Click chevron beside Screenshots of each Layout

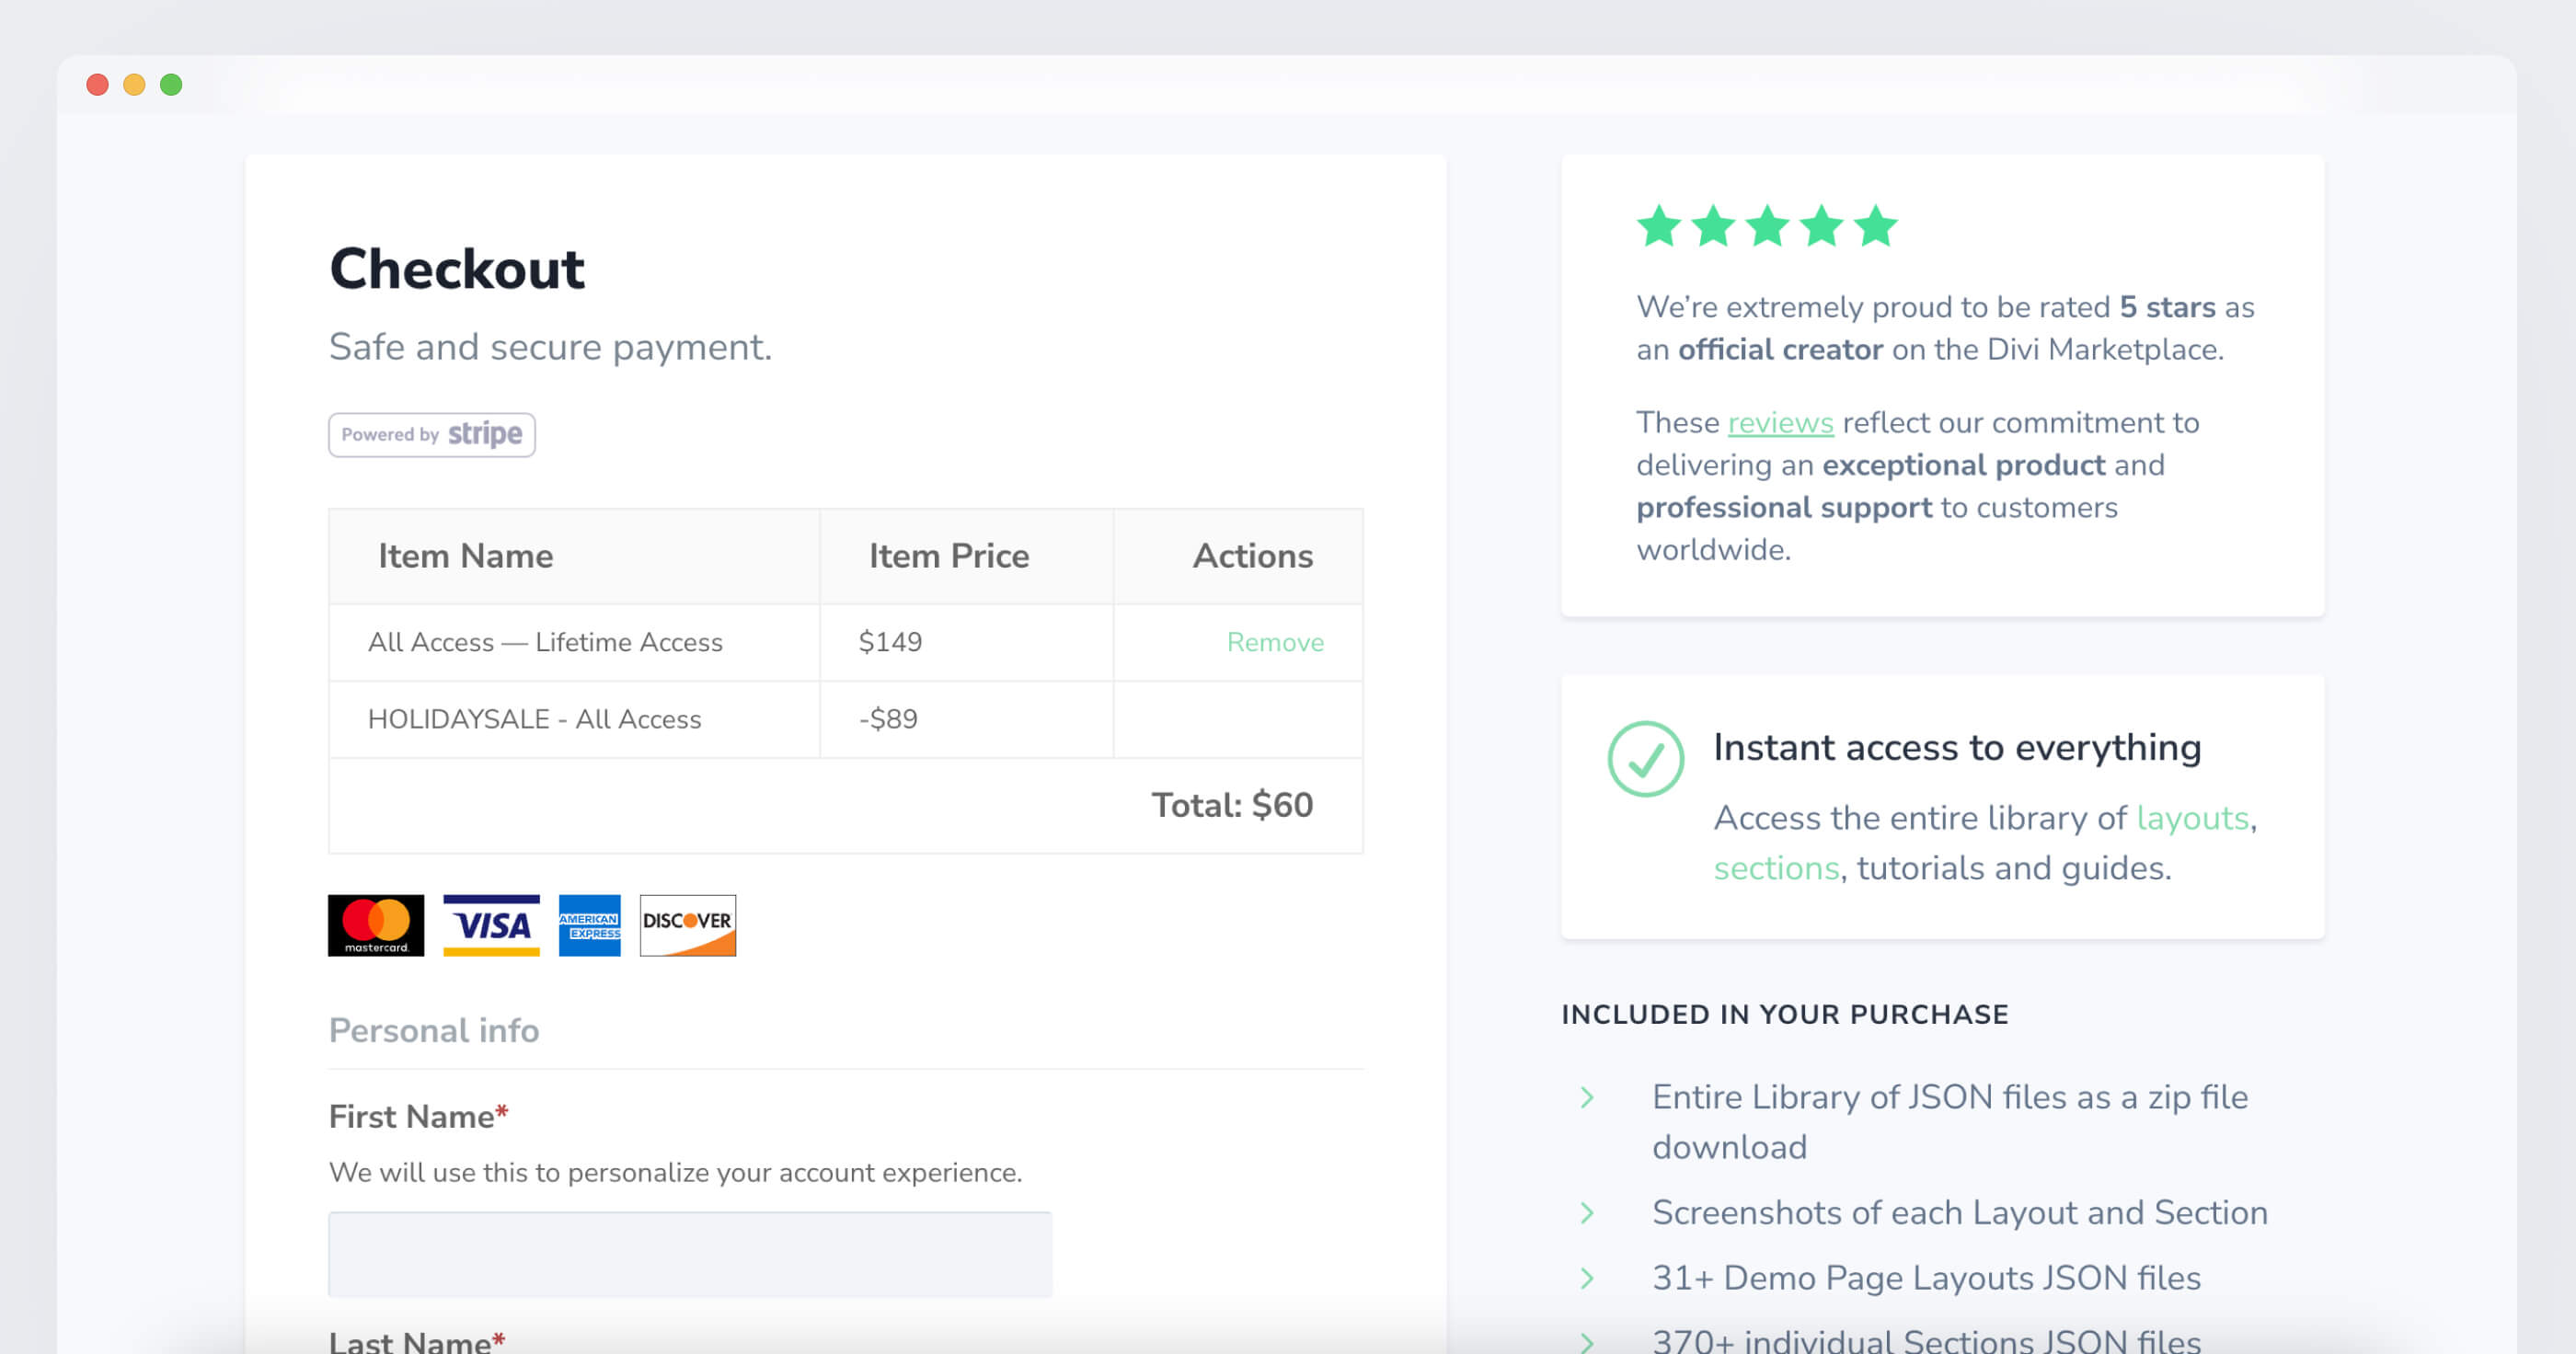click(1587, 1212)
